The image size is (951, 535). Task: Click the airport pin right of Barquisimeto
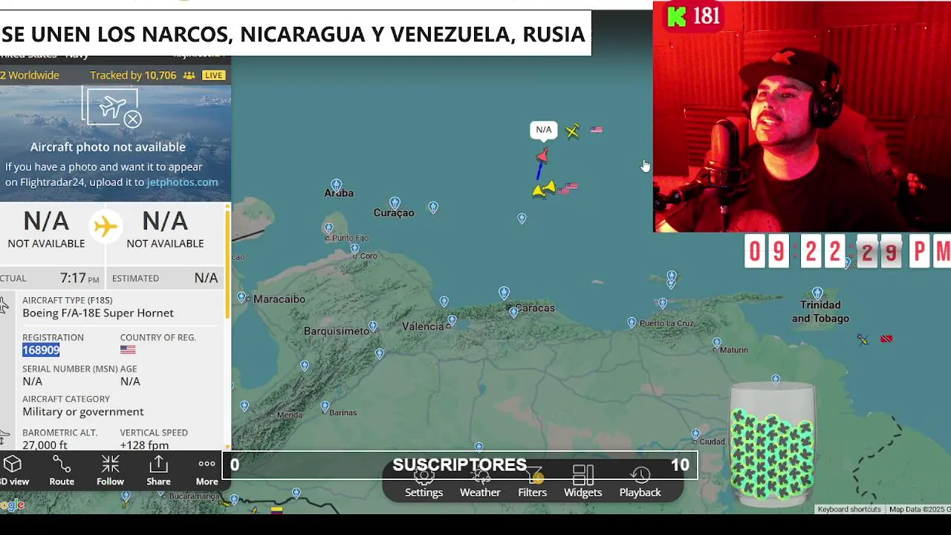372,326
